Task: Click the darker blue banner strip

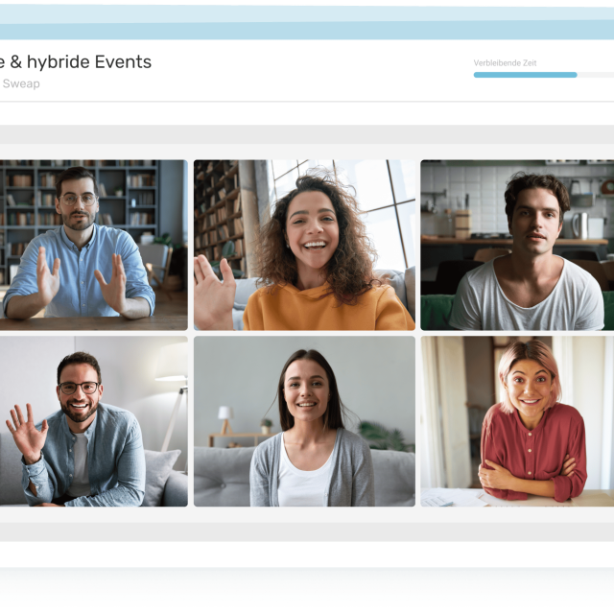Action: click(307, 31)
